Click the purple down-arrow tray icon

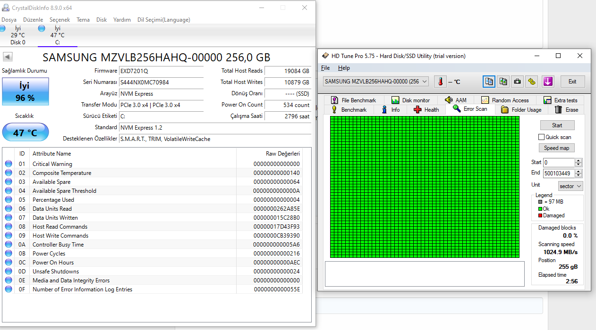[548, 82]
